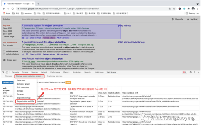
Task: Switch to the Network DevTools tab
Action: point(44,72)
